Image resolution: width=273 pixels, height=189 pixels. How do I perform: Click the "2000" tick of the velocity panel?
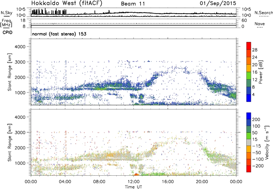click(20, 148)
